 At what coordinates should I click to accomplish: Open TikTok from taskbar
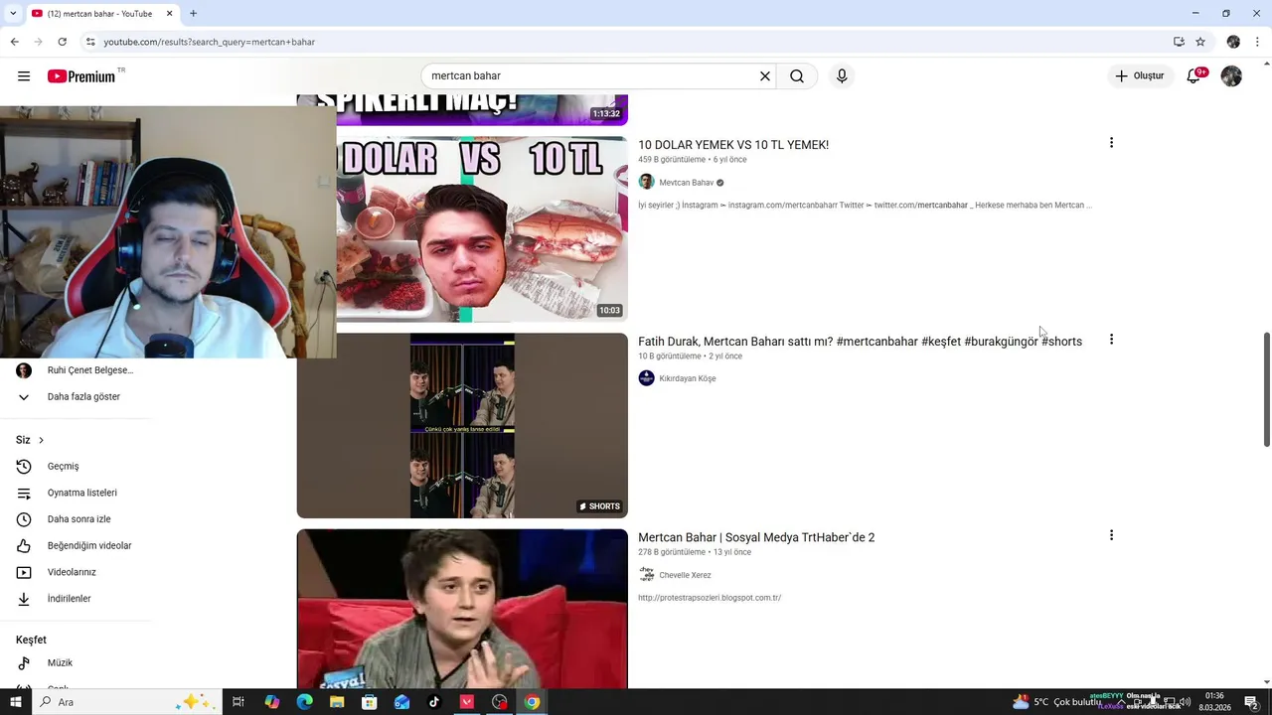coord(434,702)
